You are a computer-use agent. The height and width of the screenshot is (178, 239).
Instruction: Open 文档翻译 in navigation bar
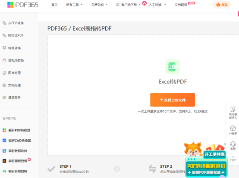tap(181, 5)
